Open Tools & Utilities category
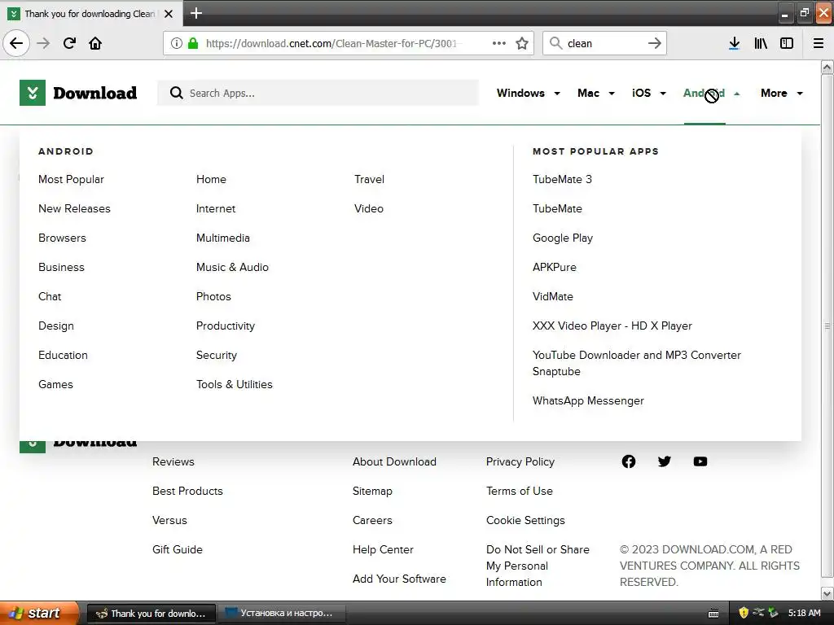The width and height of the screenshot is (834, 625). (234, 384)
